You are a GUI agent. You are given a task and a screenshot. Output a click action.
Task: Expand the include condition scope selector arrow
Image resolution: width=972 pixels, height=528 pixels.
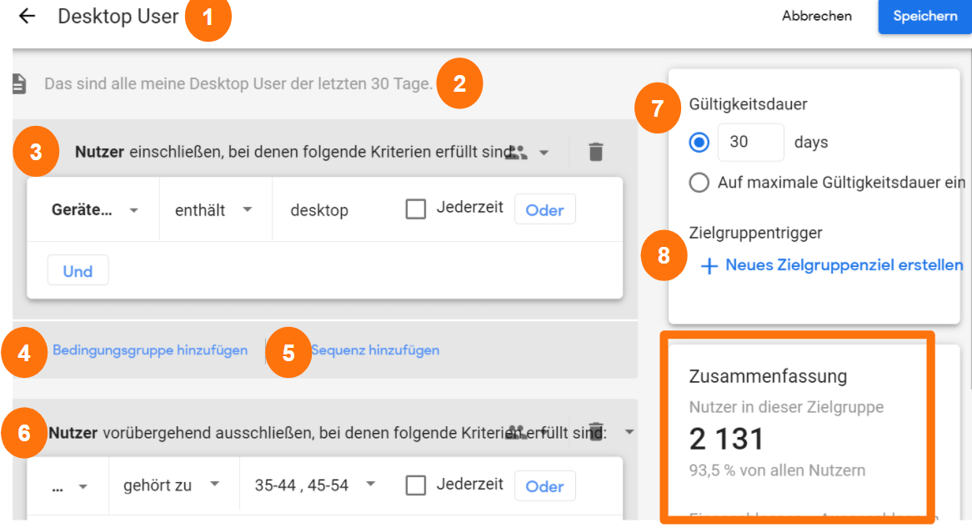(544, 152)
